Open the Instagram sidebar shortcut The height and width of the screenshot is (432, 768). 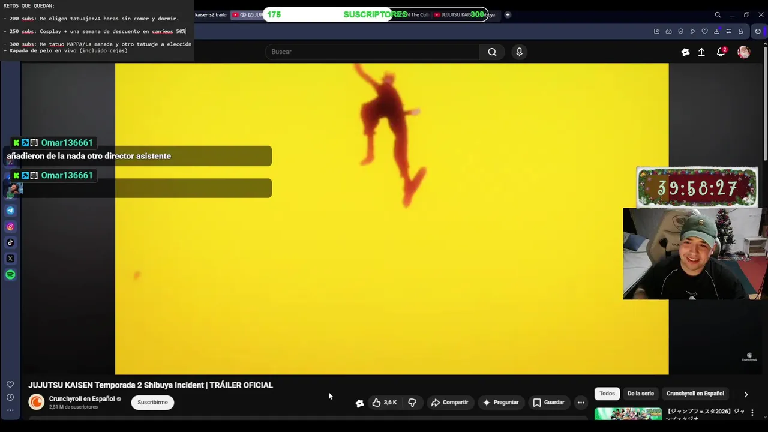coord(10,227)
